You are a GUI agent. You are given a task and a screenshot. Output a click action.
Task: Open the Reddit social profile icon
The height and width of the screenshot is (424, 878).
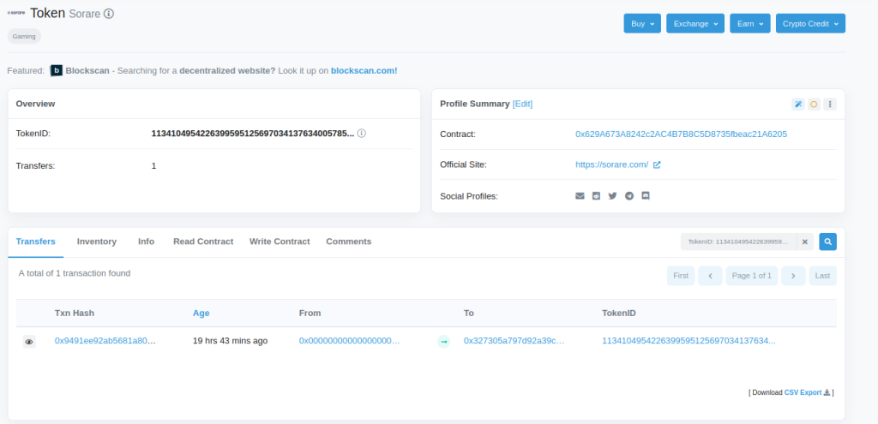pyautogui.click(x=596, y=196)
